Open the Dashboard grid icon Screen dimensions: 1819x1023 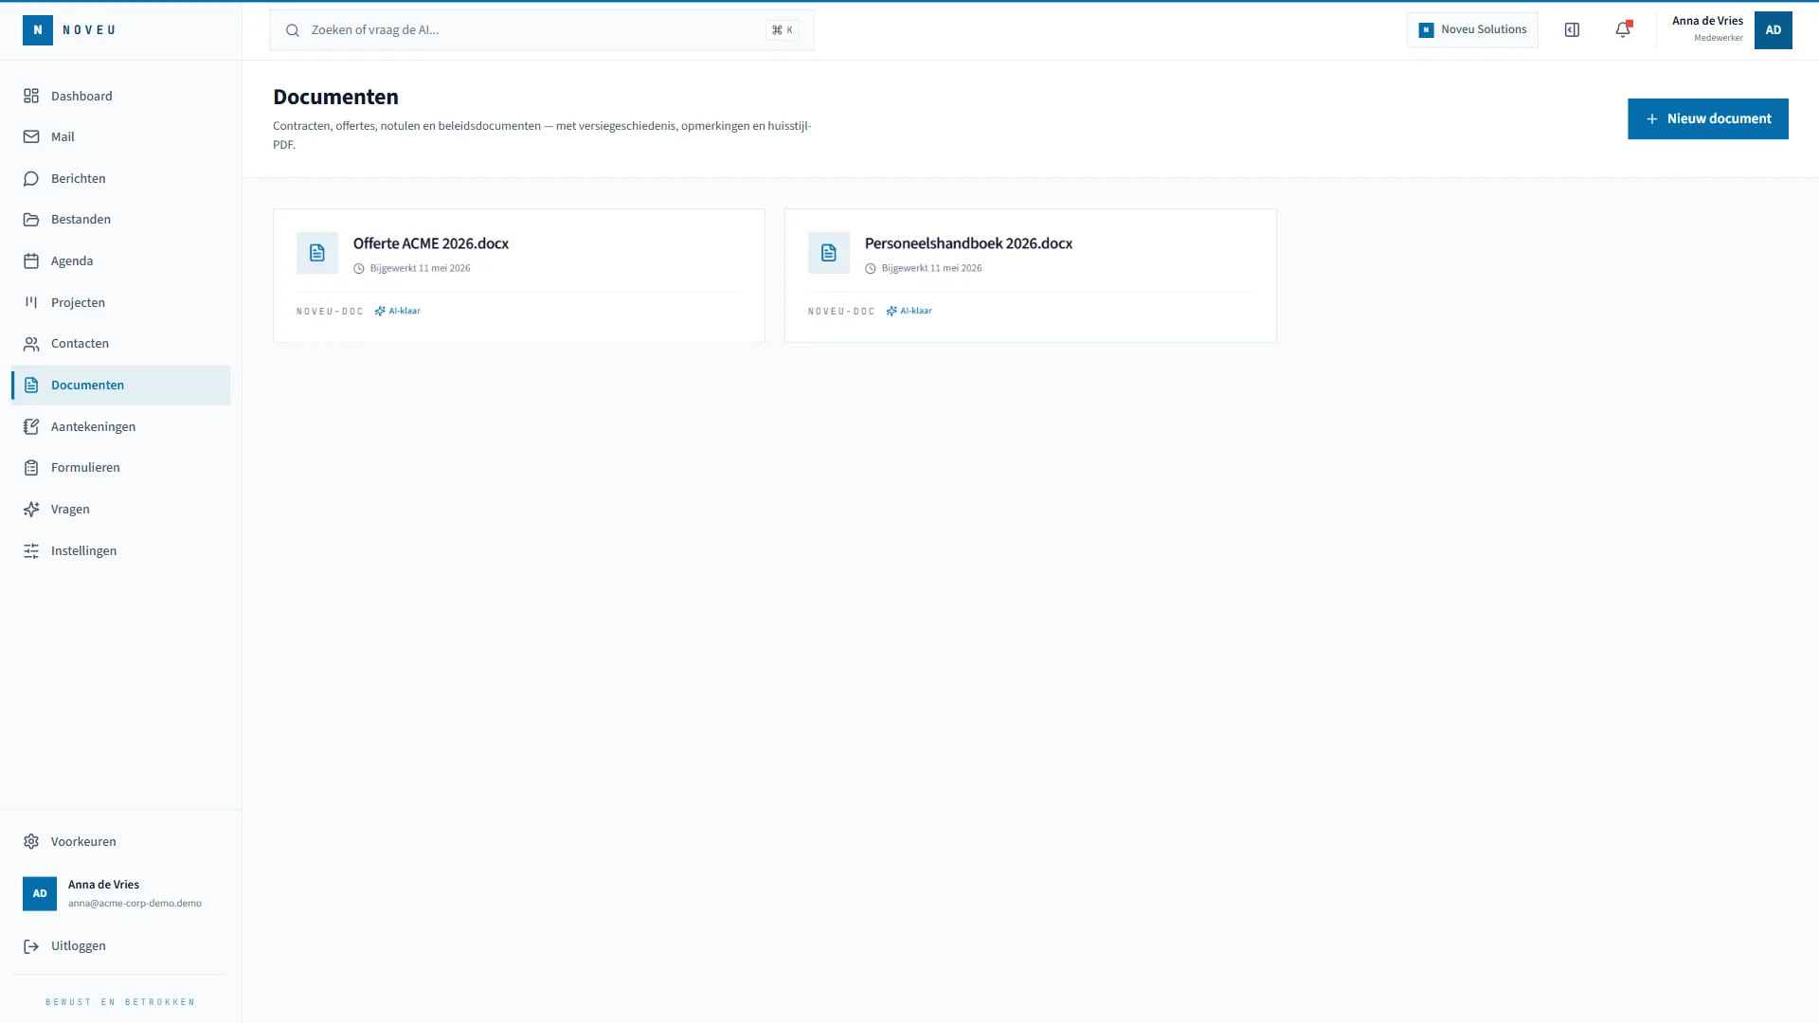tap(31, 96)
